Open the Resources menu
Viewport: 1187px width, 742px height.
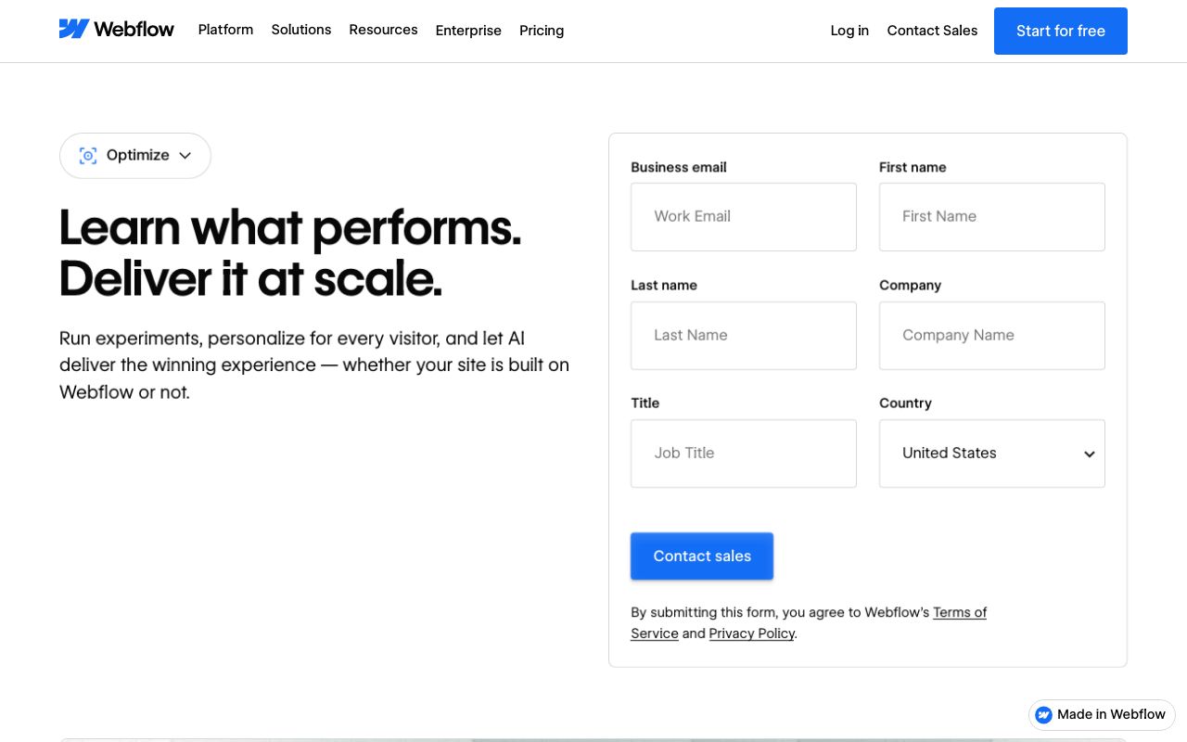pyautogui.click(x=383, y=30)
